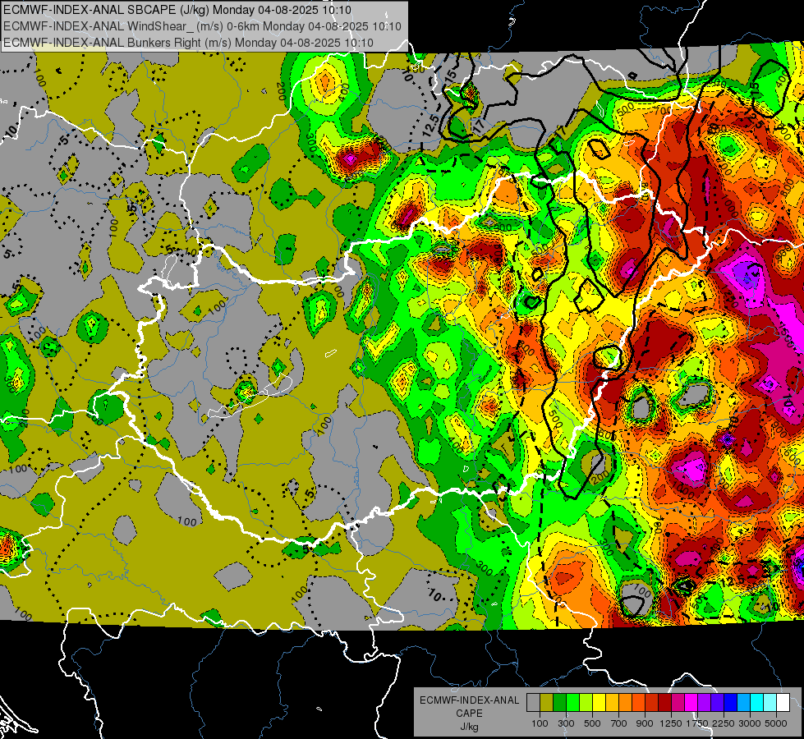Viewport: 804px width, 739px height.
Task: Select the sky blue swatch before 3000
Action: (744, 703)
